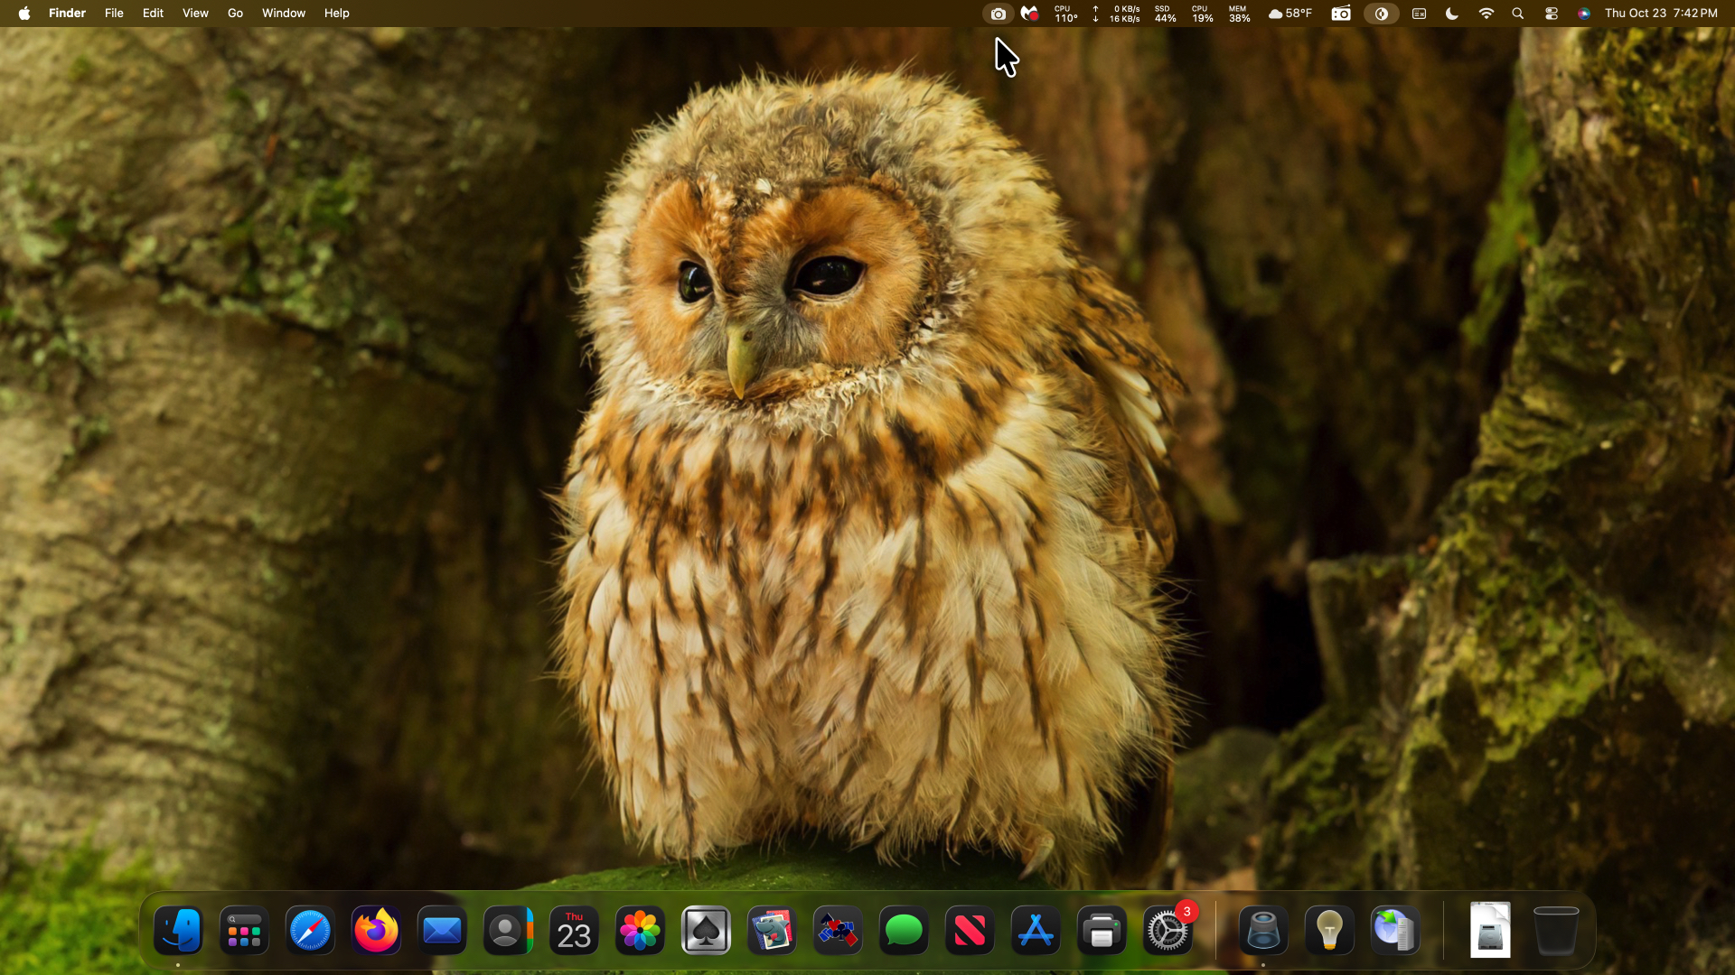Toggle the highlighted circular menu bar icon
Screen dimensions: 1735x975
click(1381, 14)
